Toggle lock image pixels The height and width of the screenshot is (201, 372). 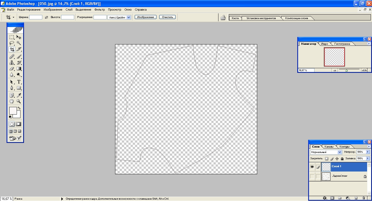click(x=332, y=158)
